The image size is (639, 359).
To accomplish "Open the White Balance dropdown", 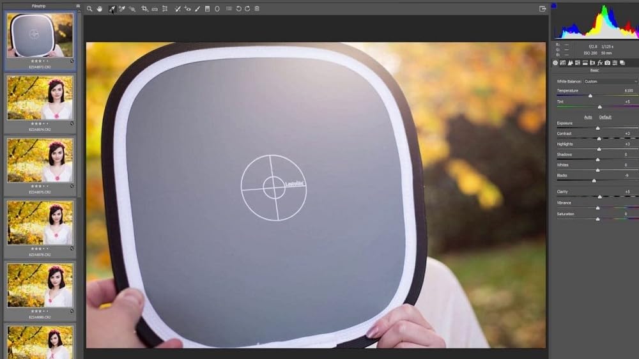I will pos(610,81).
